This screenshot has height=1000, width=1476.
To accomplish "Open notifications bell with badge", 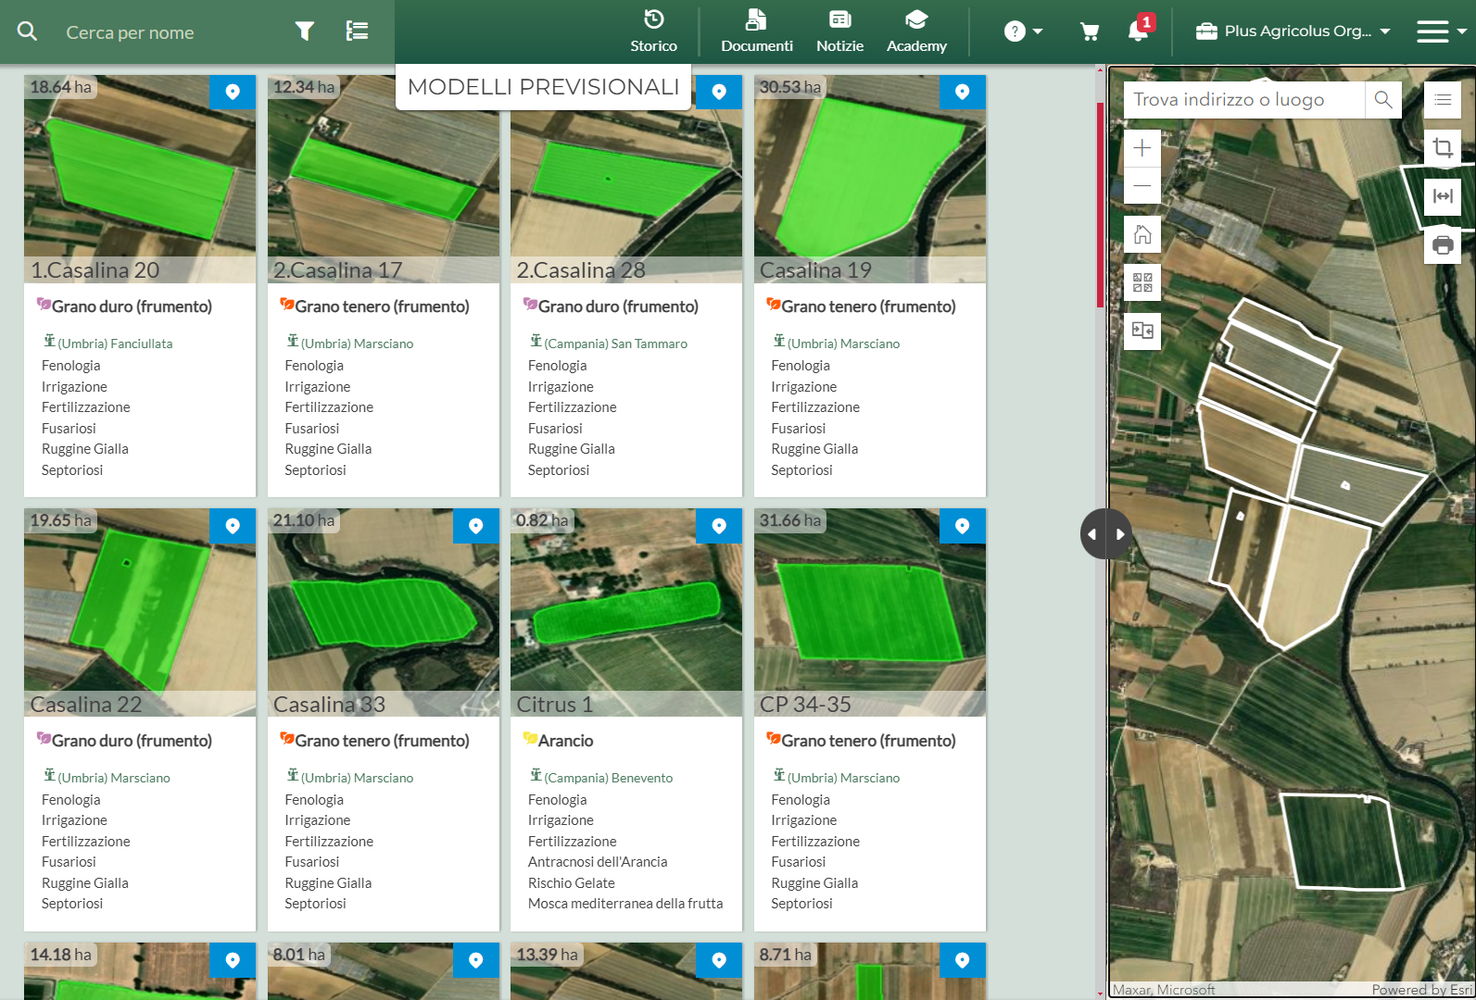I will coord(1140,30).
